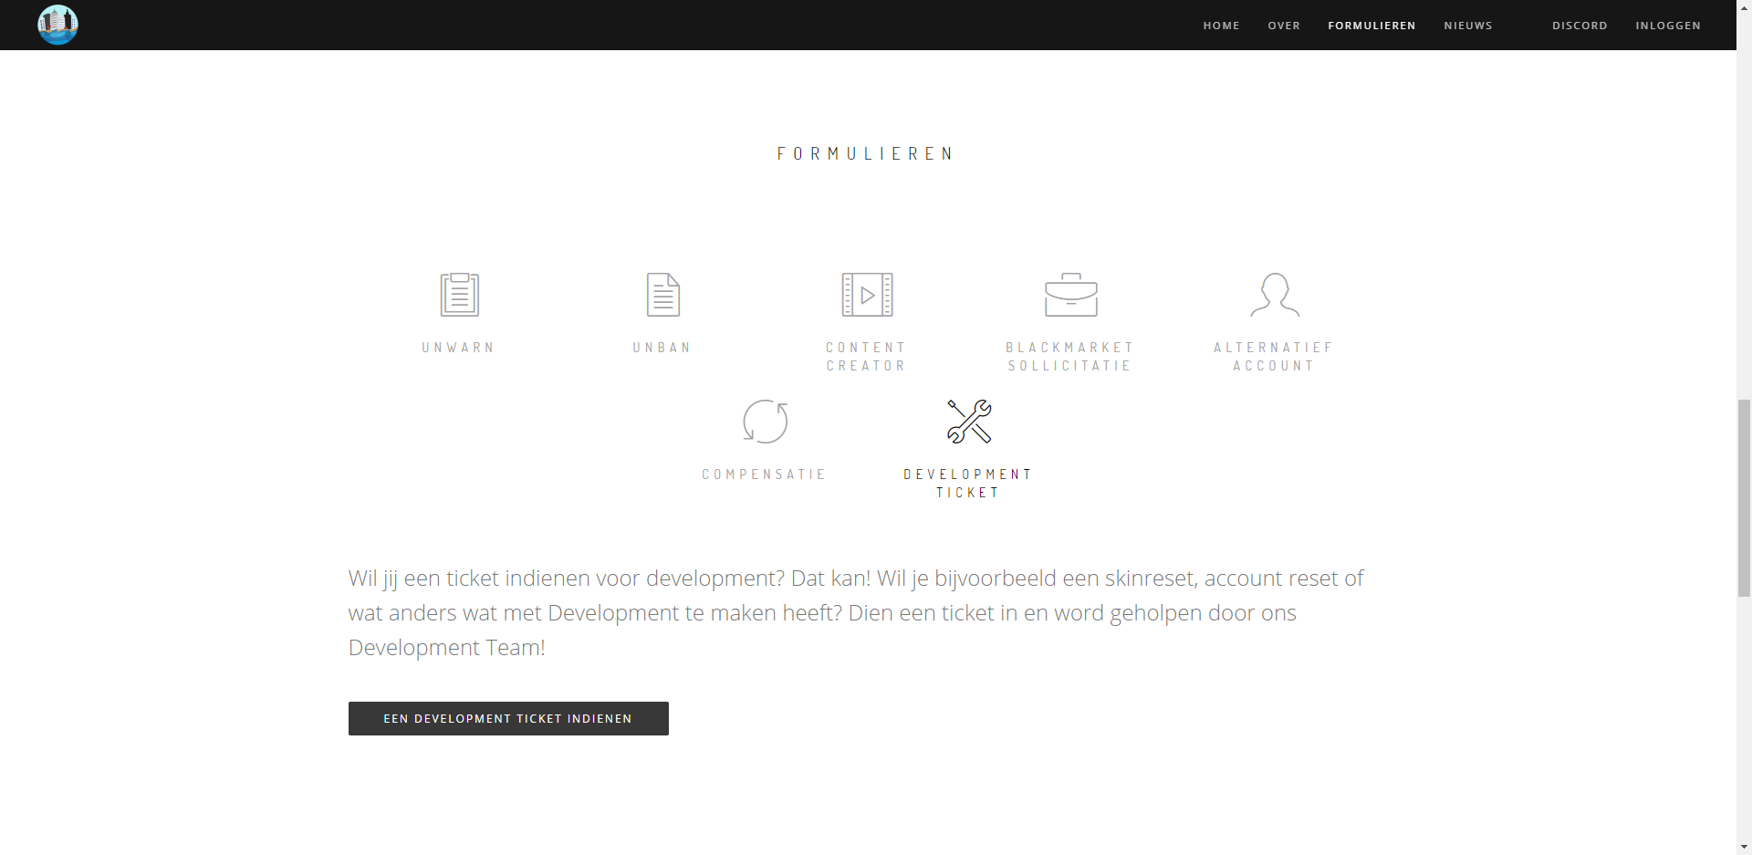The height and width of the screenshot is (855, 1752).
Task: Open the Content Creator video icon
Action: (867, 295)
